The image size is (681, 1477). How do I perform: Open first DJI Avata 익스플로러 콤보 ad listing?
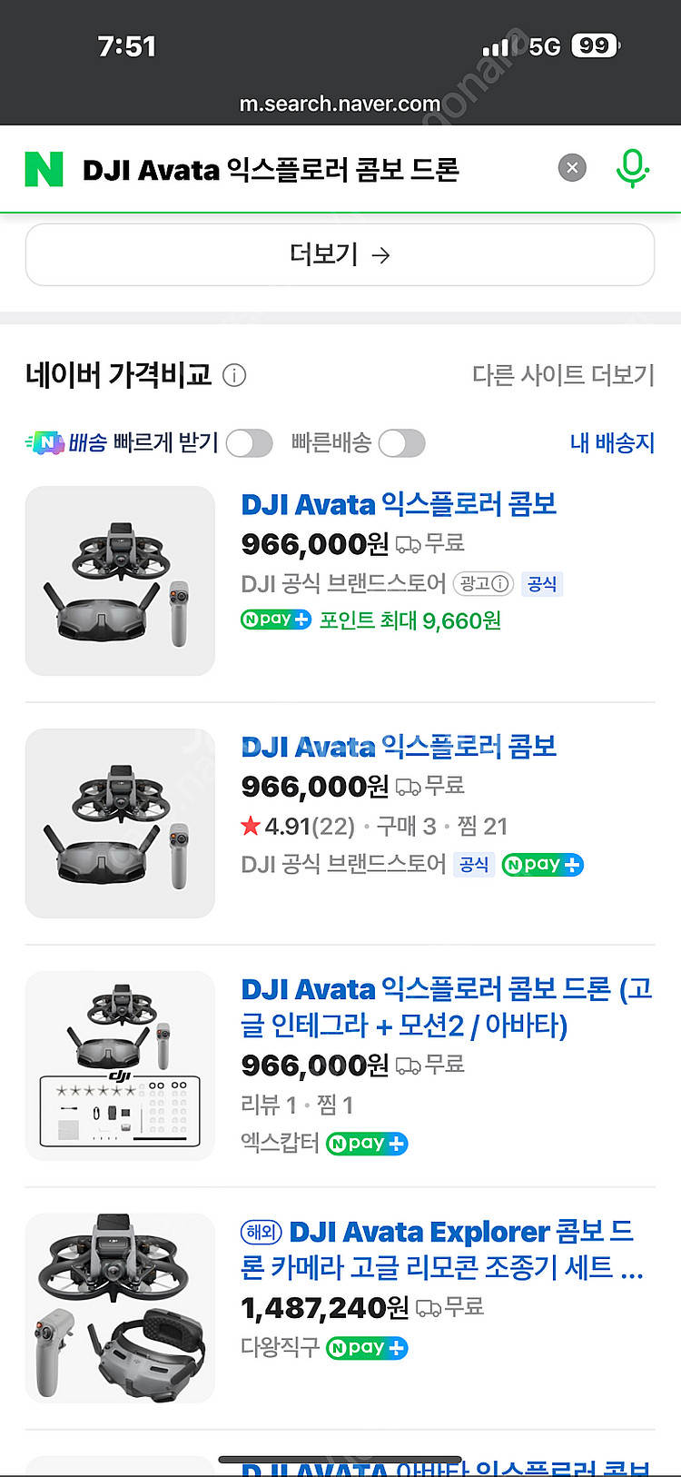coord(399,505)
